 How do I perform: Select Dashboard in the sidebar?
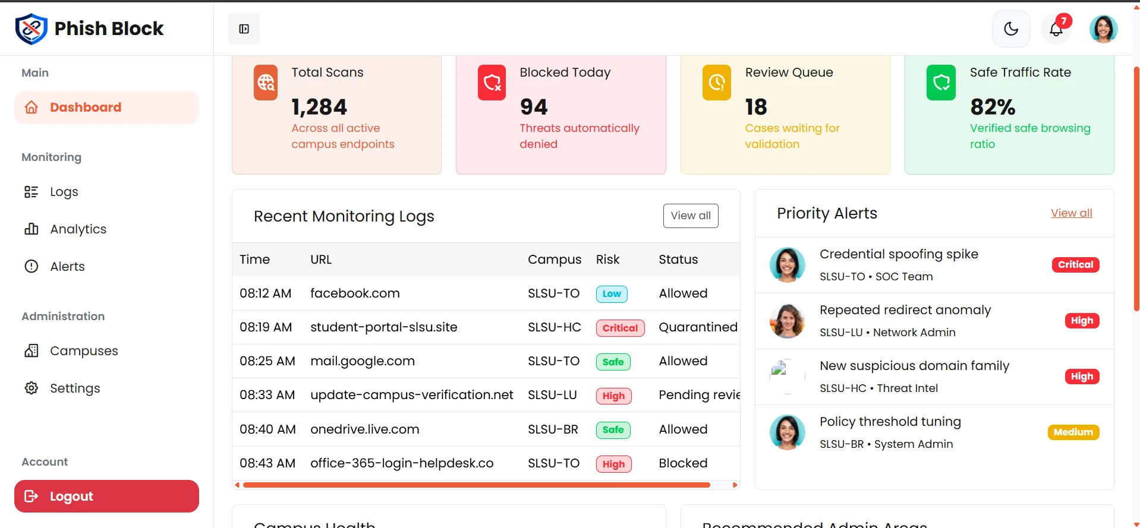107,108
